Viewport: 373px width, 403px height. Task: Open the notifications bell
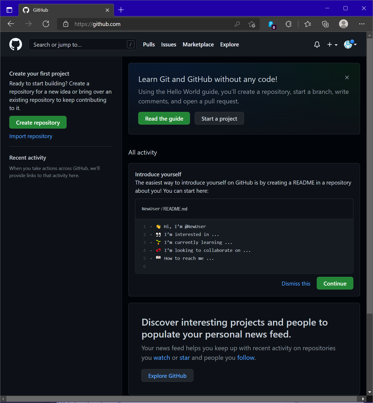(x=317, y=44)
